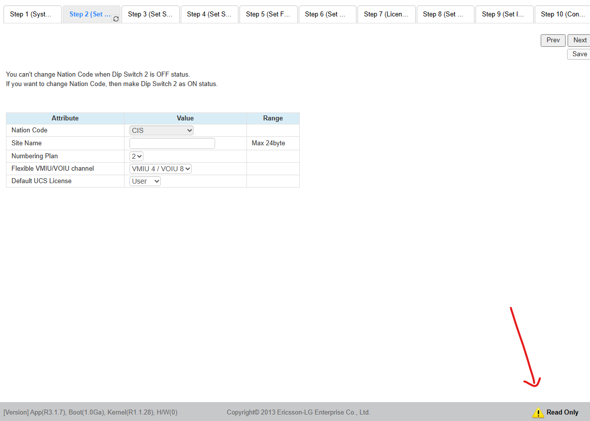The image size is (590, 421).
Task: Switch to the Step 1 tab
Action: coord(32,14)
